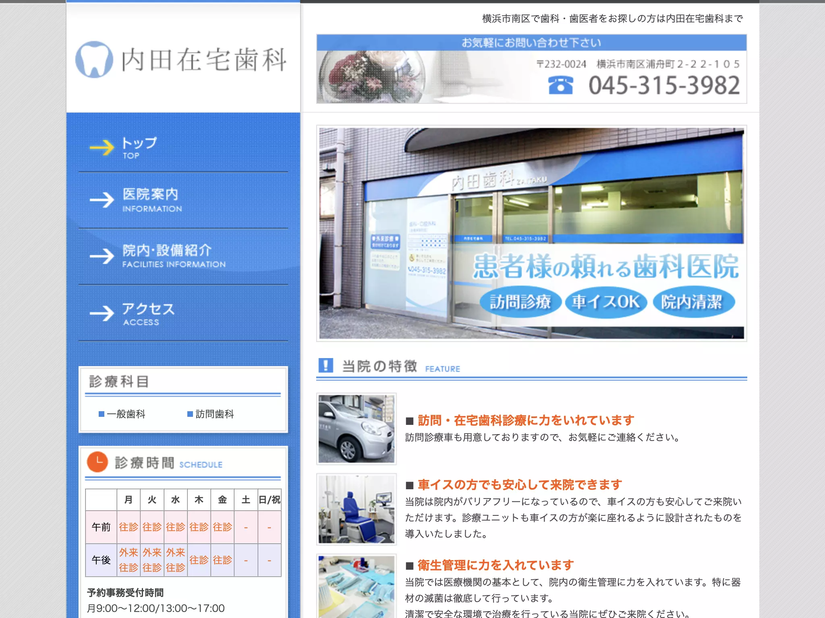Click the 車イスOK oval badge
The width and height of the screenshot is (825, 618).
(x=606, y=302)
